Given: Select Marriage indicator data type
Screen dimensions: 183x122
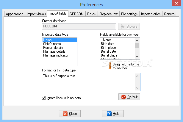Looking at the screenshot, I should (x=60, y=55).
